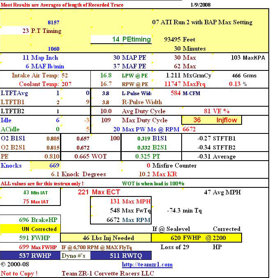This screenshot has width=270, height=278.
Task: Click the 620 FWHP @2200 yellow cell
Action: (x=196, y=238)
